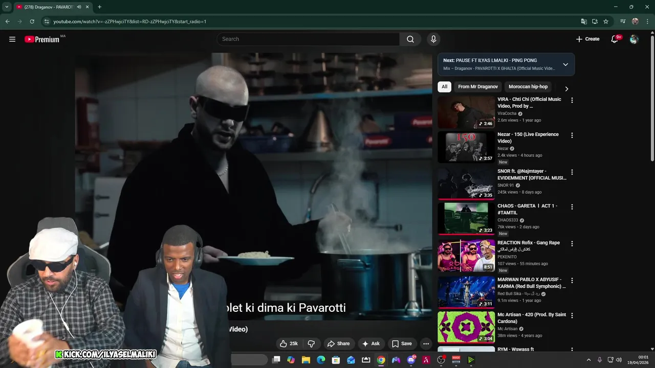Screen dimensions: 655x368
Task: View site information icon in address bar
Action: point(47,21)
